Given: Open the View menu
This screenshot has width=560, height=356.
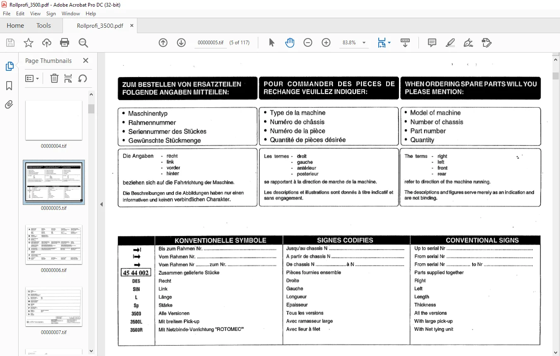Looking at the screenshot, I should click(35, 14).
